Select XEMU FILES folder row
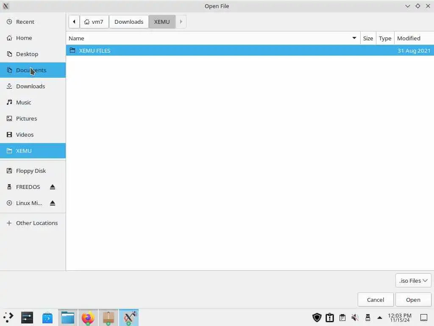The image size is (434, 326). [x=250, y=51]
